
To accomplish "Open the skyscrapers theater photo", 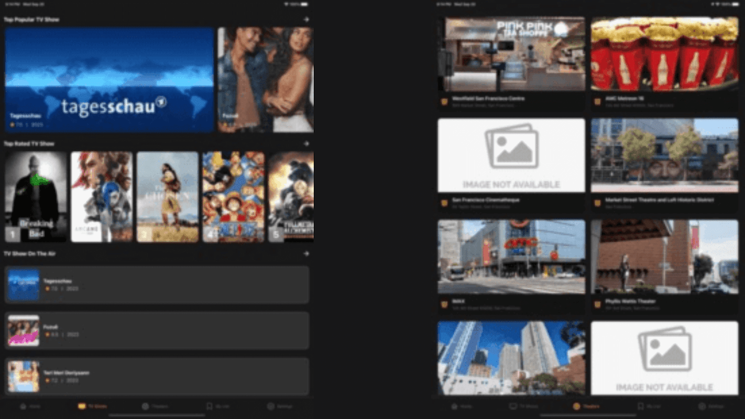I will [511, 358].
